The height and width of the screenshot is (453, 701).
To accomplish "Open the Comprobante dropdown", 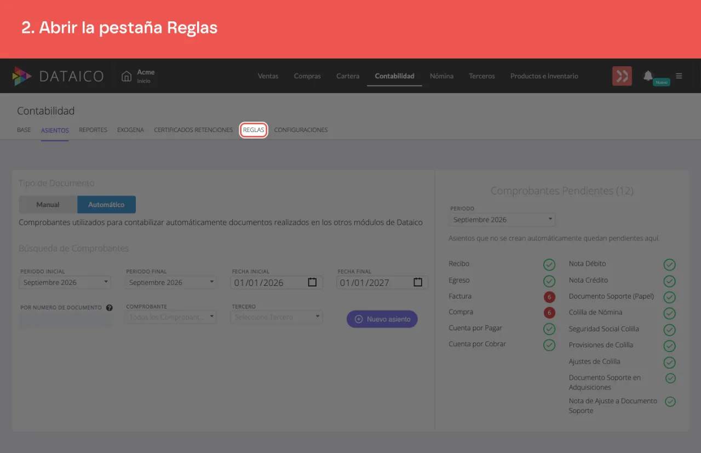I will 171,317.
